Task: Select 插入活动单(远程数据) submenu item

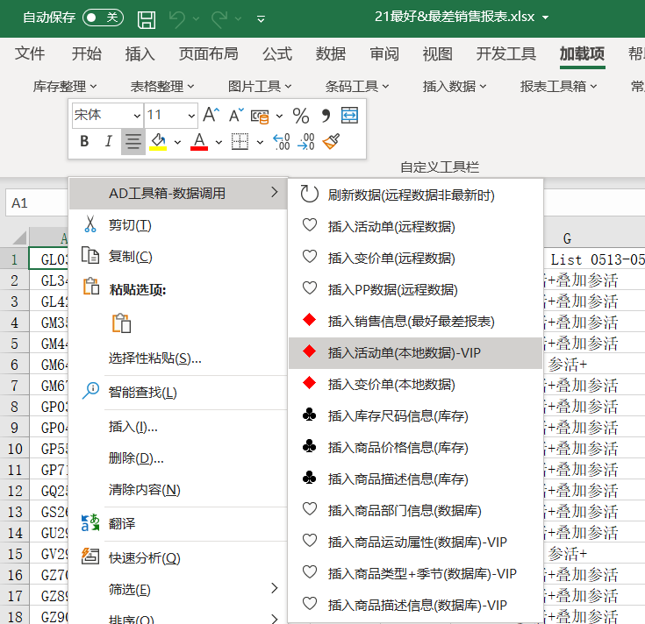Action: point(415,227)
